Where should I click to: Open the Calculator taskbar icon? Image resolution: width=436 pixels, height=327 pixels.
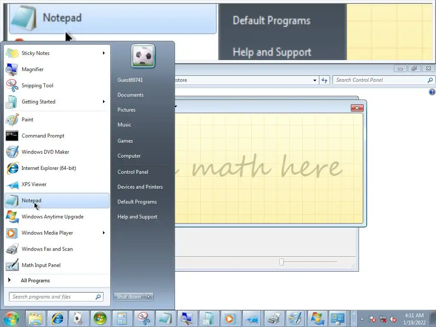pos(122,318)
